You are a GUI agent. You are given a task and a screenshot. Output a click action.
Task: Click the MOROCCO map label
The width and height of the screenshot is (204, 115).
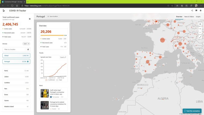(x=143, y=85)
